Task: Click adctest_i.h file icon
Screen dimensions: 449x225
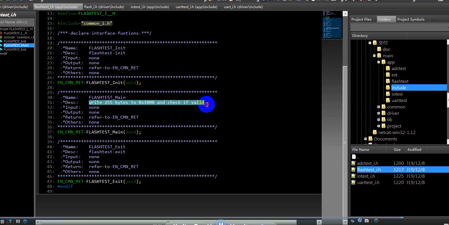Action: click(353, 163)
